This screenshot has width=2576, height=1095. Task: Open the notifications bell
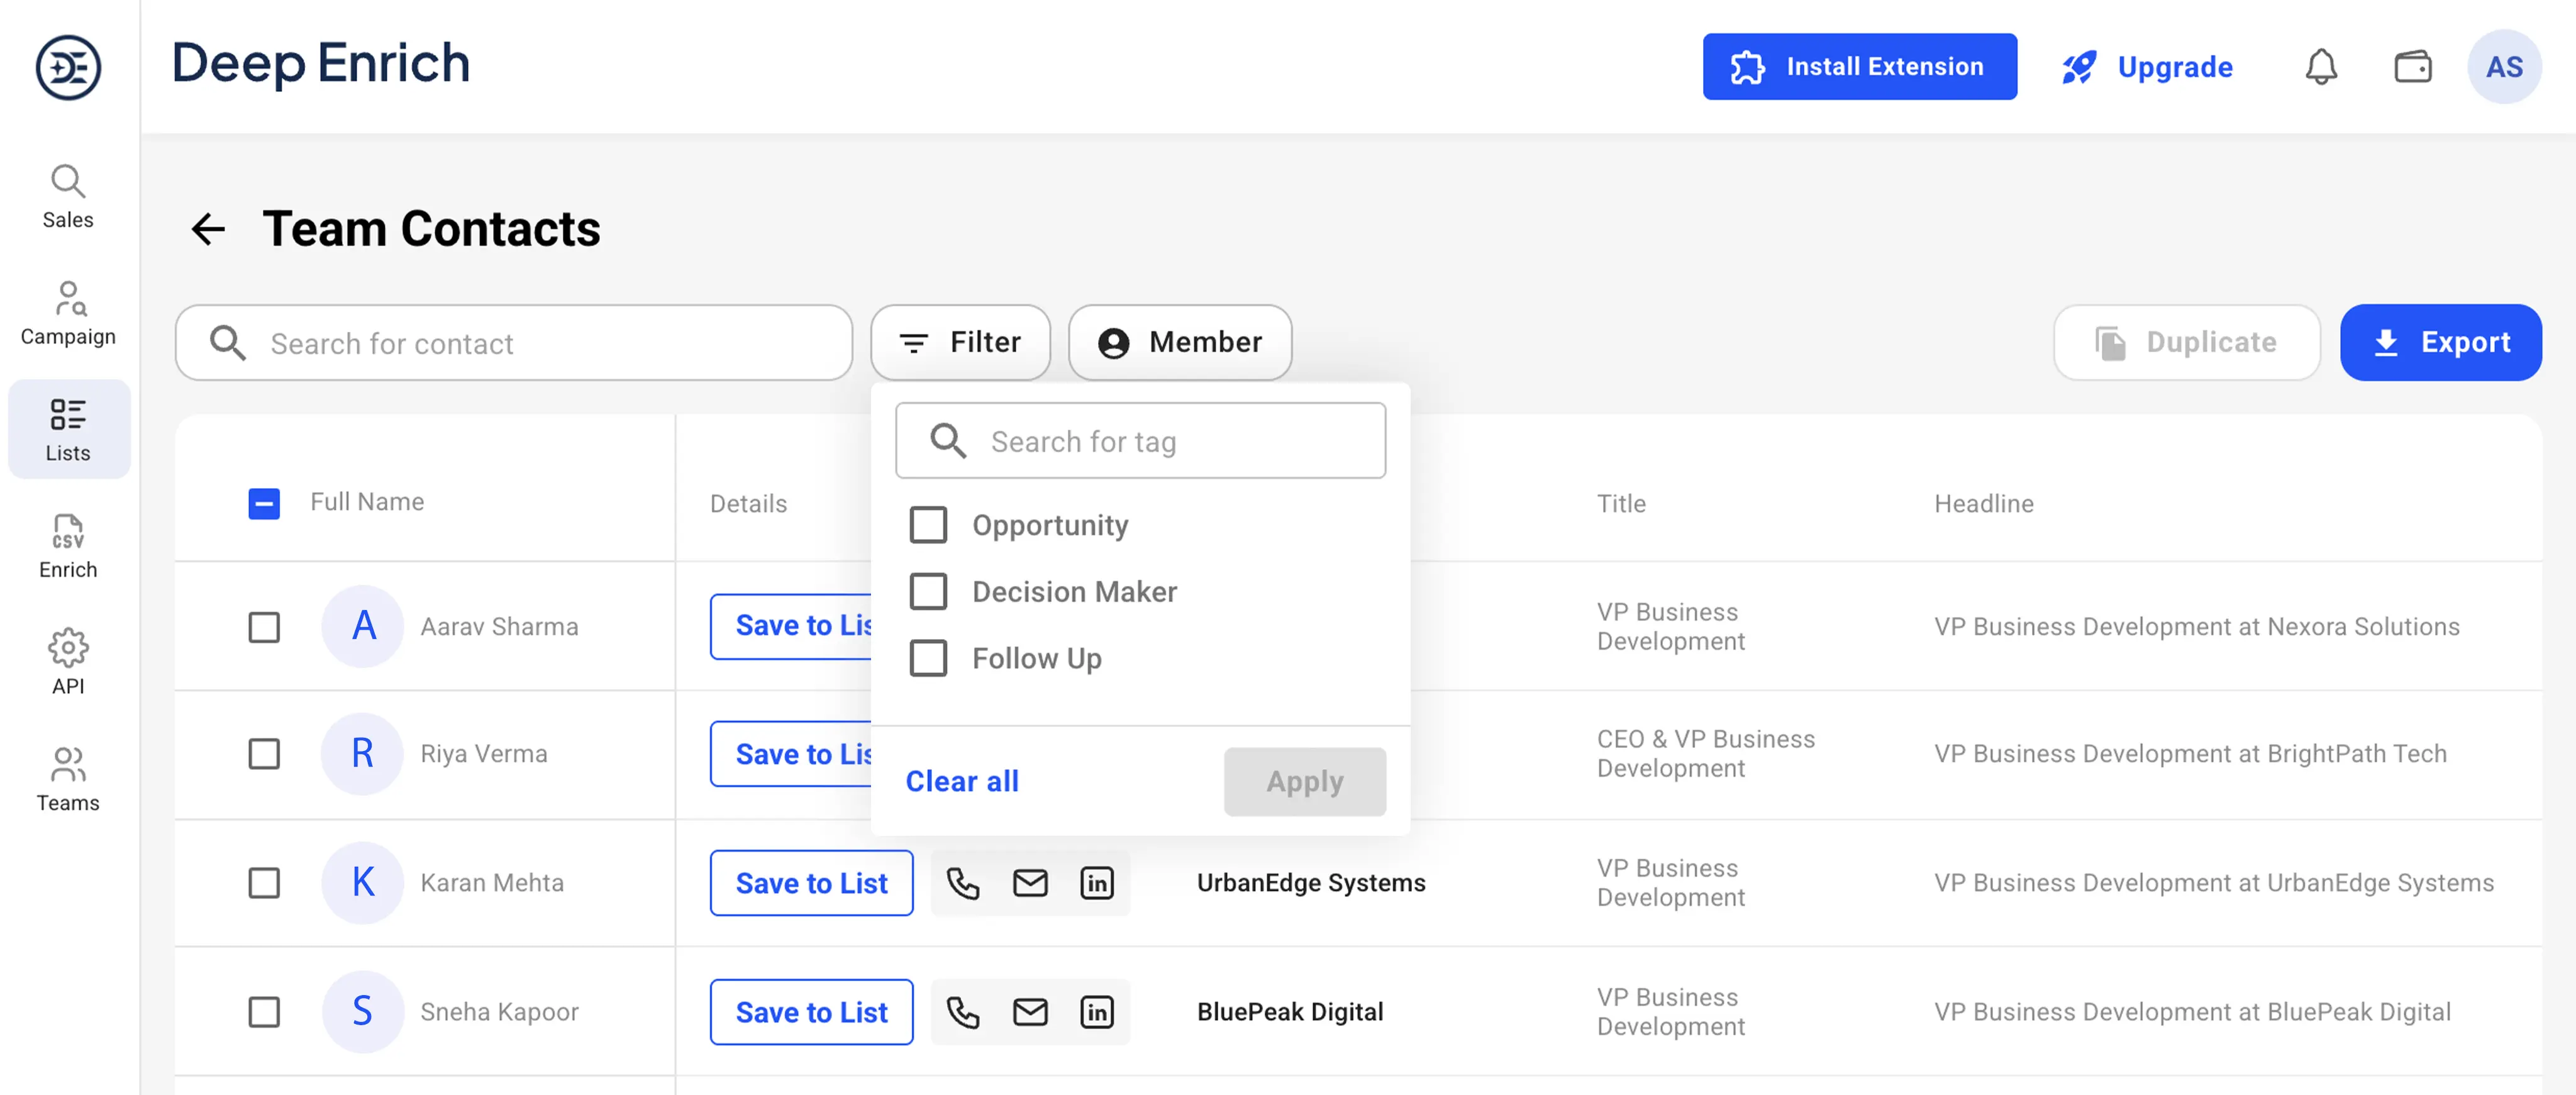tap(2321, 67)
